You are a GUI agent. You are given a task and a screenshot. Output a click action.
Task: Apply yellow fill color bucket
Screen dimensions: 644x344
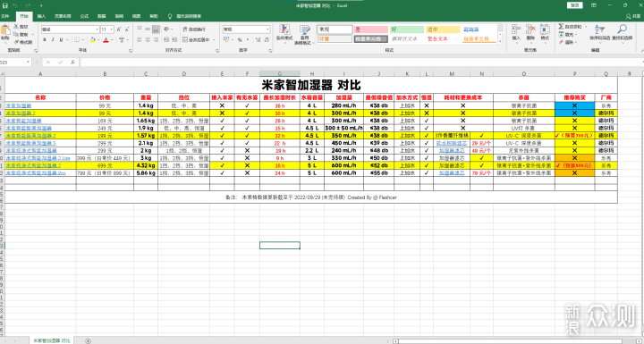(92, 40)
